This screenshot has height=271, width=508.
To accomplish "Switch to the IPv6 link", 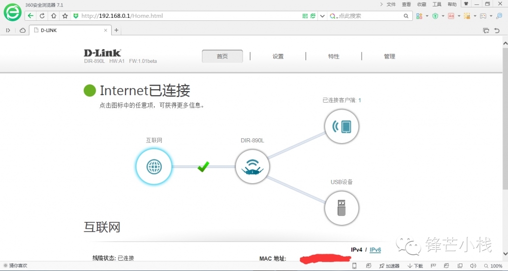I will pyautogui.click(x=375, y=250).
